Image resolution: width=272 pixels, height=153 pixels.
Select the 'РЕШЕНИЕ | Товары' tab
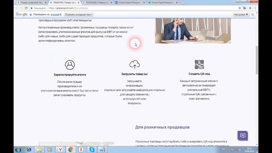click(65, 3)
